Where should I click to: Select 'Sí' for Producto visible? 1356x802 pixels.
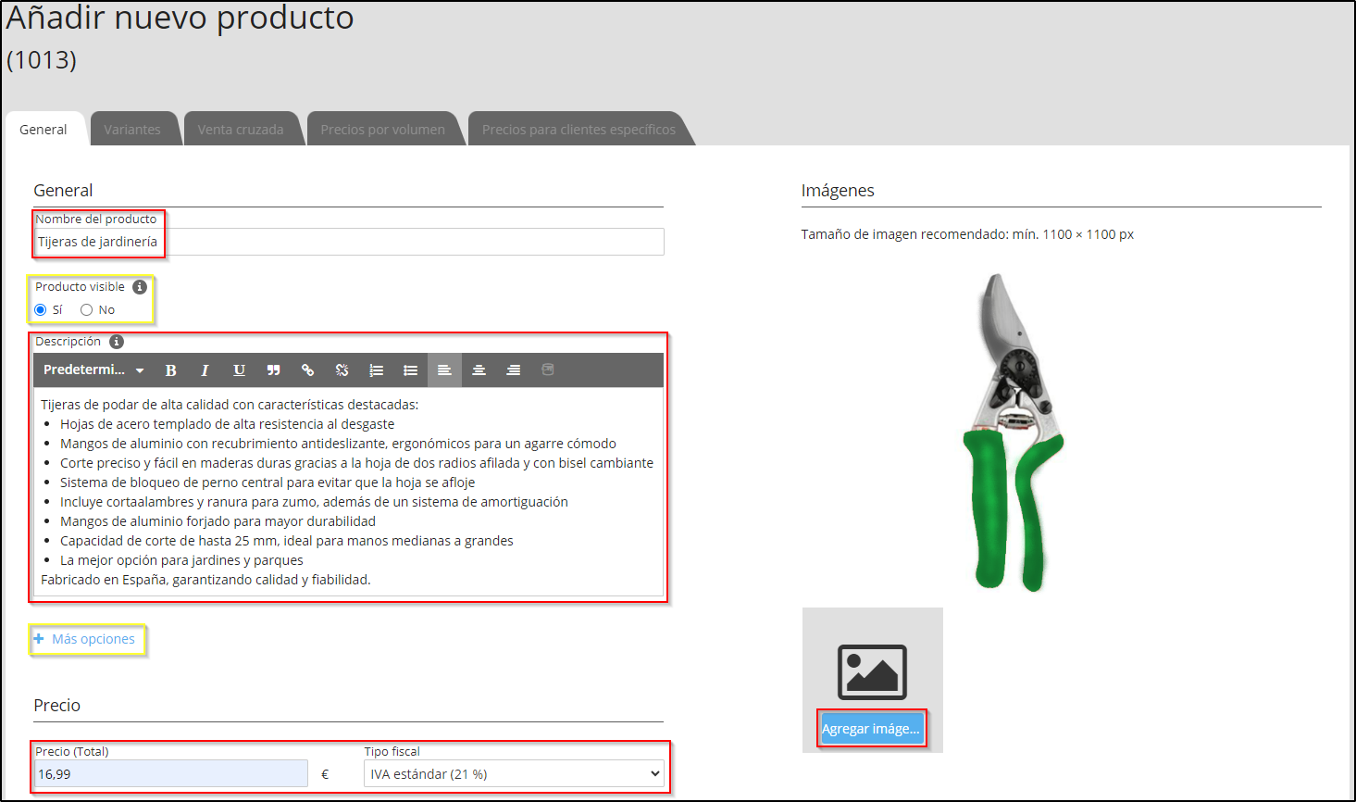point(41,310)
